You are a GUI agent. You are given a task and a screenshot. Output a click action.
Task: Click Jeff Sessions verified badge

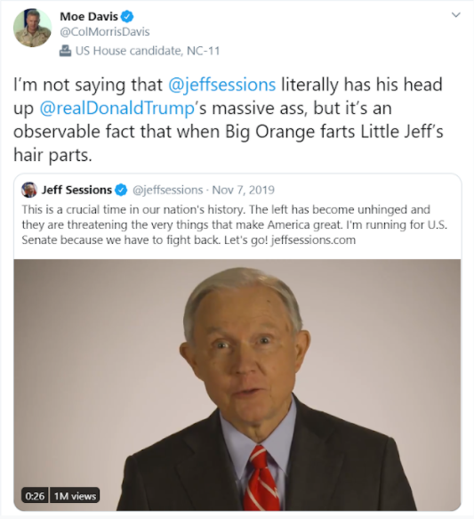pos(121,190)
